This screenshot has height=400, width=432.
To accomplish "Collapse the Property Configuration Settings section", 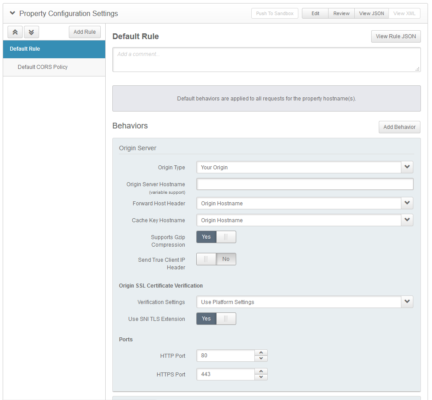I will pos(12,13).
